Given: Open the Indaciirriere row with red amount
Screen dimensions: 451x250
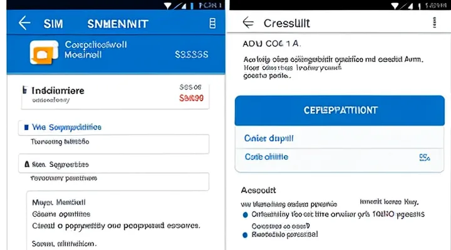Looking at the screenshot, I should click(113, 94).
